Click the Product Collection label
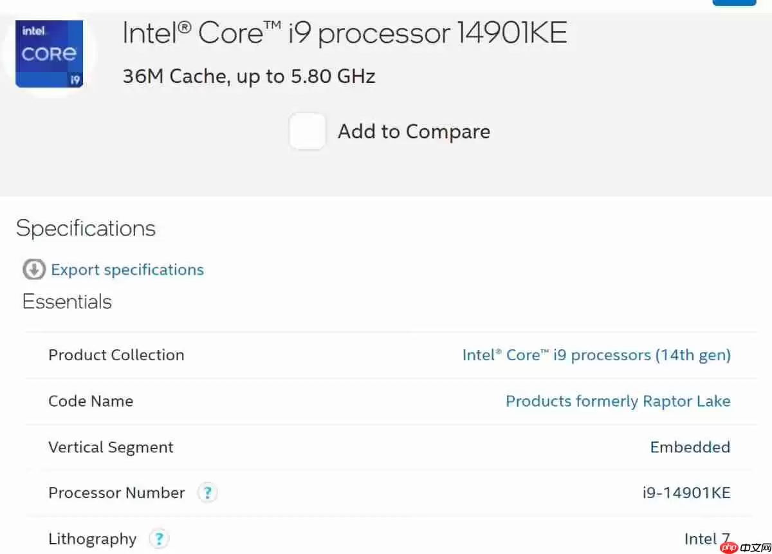772x554 pixels. pyautogui.click(x=116, y=355)
